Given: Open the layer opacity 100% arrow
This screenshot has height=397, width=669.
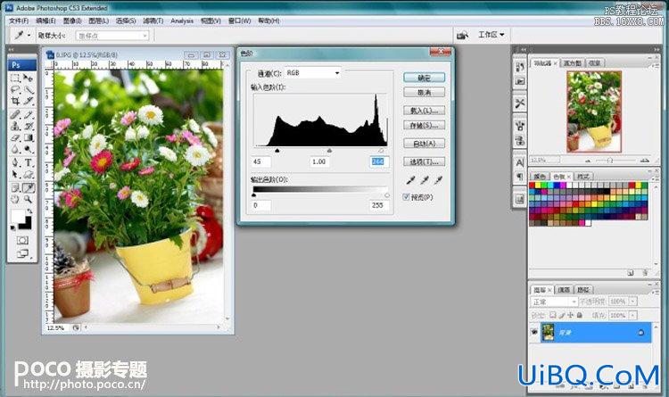Looking at the screenshot, I should 633,302.
